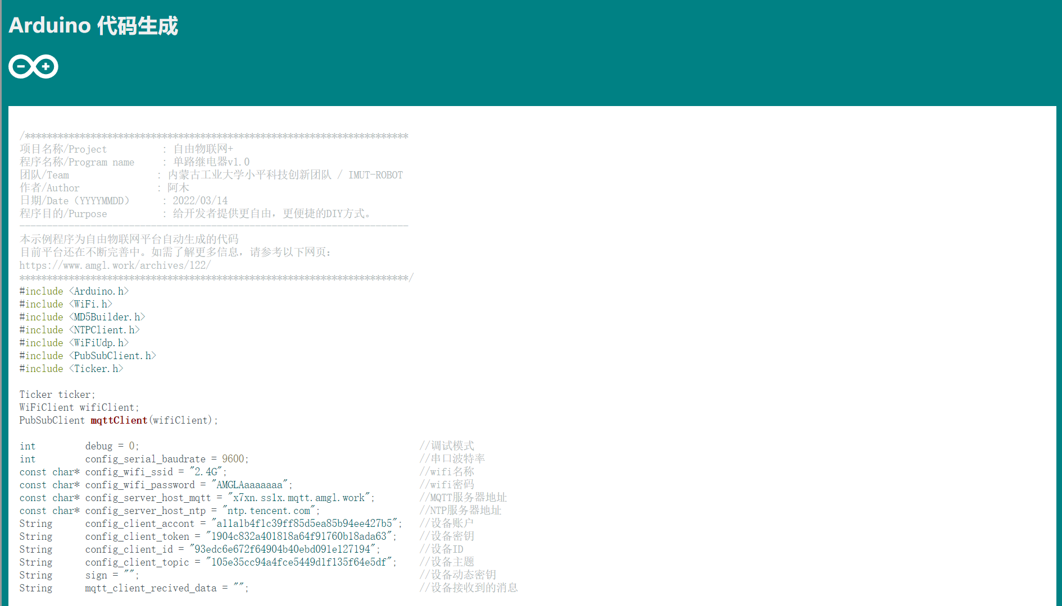Click the '//设备账户' comment
Viewport: 1062px width, 606px height.
pos(447,524)
